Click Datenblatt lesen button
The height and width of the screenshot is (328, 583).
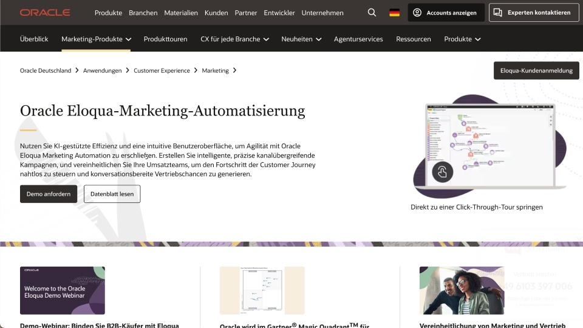click(x=112, y=194)
